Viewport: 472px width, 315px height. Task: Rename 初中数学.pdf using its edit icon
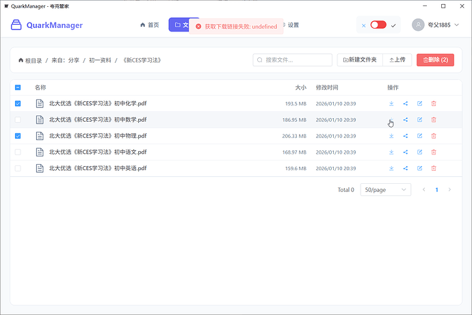coord(419,120)
